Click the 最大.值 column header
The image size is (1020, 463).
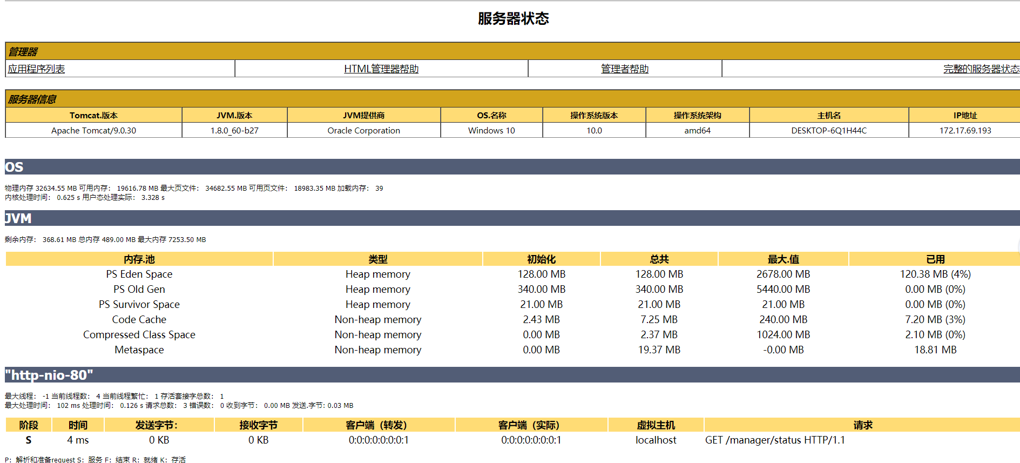pyautogui.click(x=783, y=259)
